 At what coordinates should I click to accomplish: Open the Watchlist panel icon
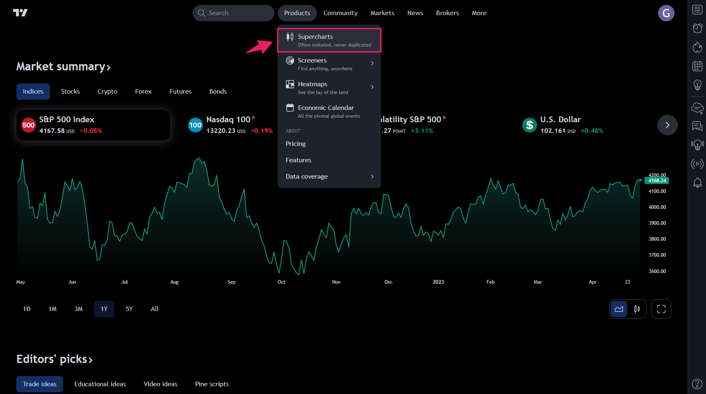tap(697, 9)
